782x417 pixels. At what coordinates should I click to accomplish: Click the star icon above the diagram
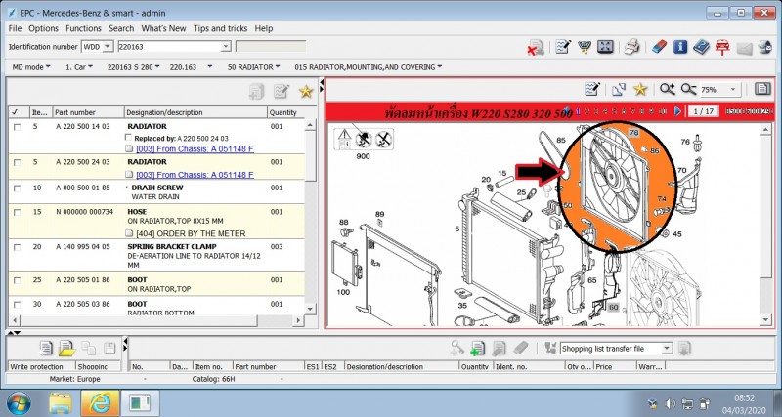pyautogui.click(x=640, y=89)
